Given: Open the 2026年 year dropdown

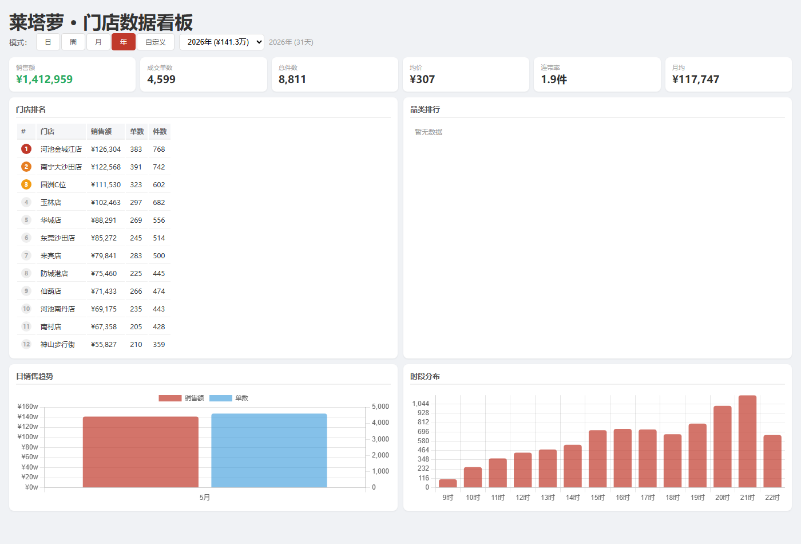Looking at the screenshot, I should coord(221,42).
